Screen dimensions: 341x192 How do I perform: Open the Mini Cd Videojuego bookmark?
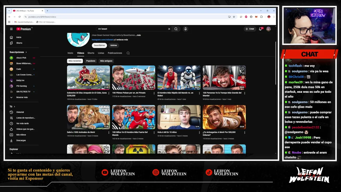pyautogui.click(x=46, y=22)
